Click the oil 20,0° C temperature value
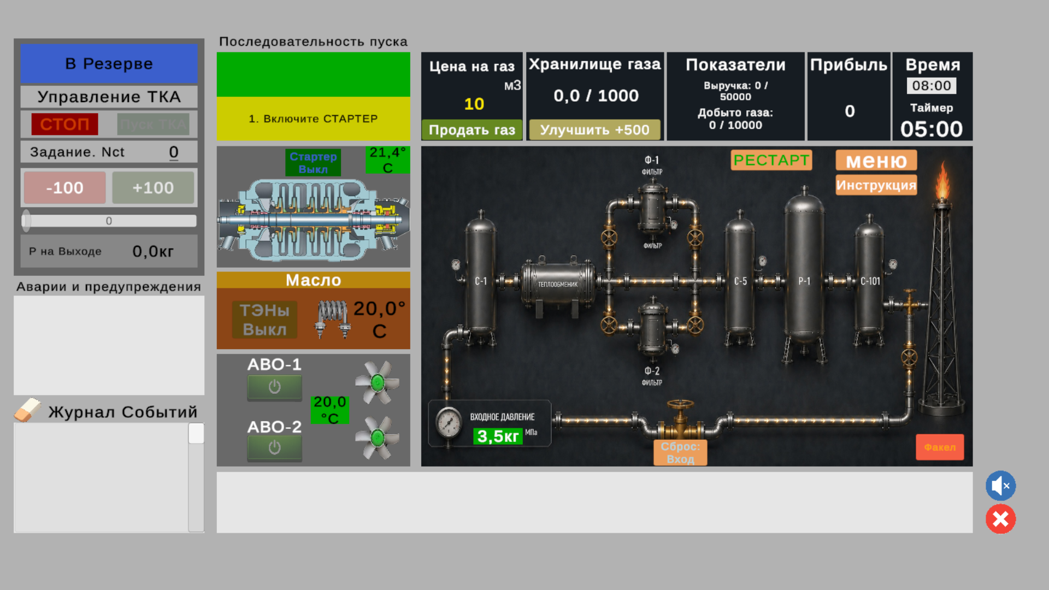Image resolution: width=1049 pixels, height=590 pixels. (380, 320)
